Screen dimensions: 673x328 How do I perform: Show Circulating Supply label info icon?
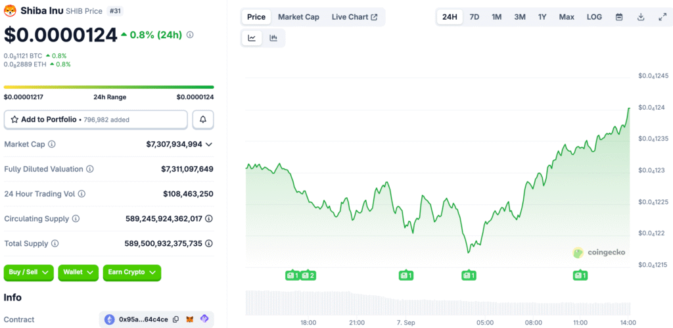76,219
